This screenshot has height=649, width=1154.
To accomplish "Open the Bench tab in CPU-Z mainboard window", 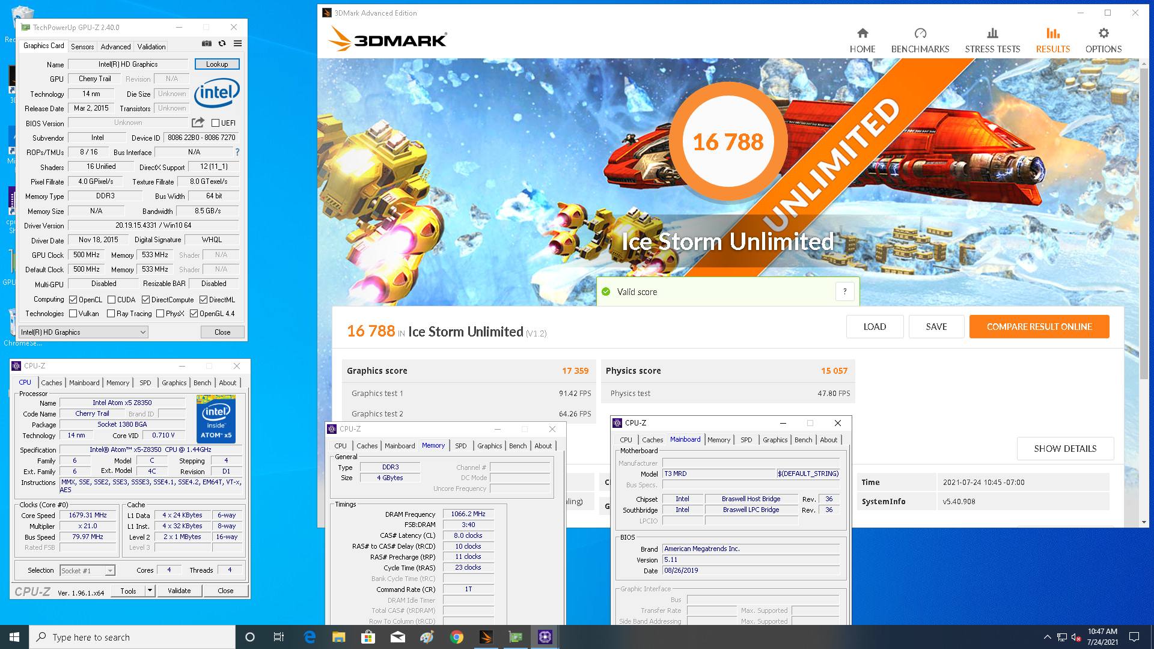I will [803, 440].
